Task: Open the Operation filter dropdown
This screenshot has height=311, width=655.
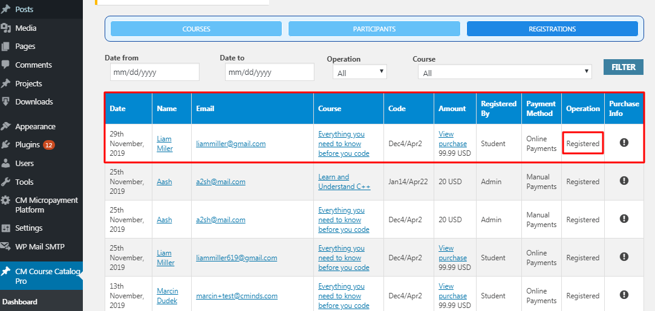Action: point(360,72)
